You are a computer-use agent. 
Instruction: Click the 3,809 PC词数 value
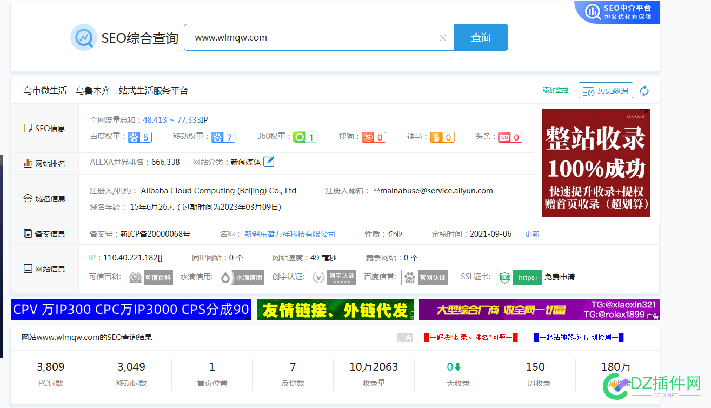[51, 367]
